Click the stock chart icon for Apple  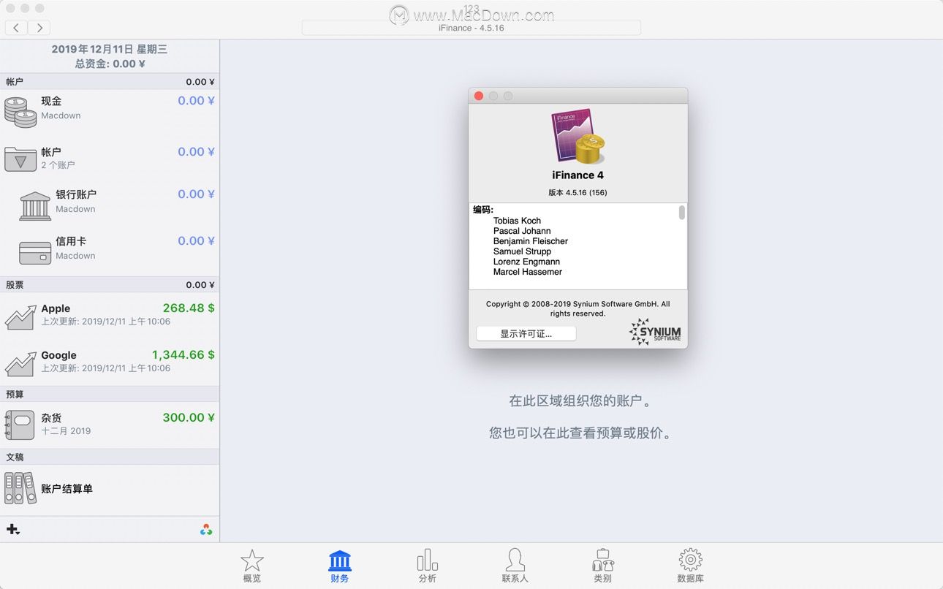click(x=20, y=318)
